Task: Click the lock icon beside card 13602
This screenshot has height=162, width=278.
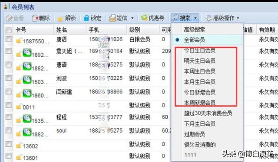Action: [19, 146]
